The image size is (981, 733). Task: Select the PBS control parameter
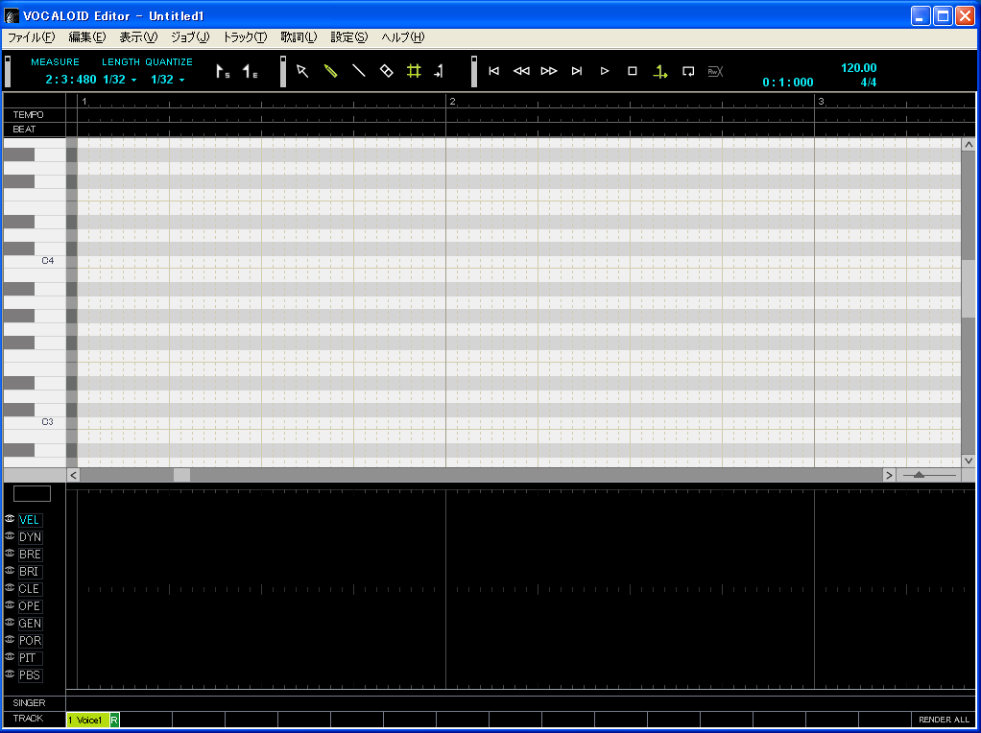coord(30,674)
